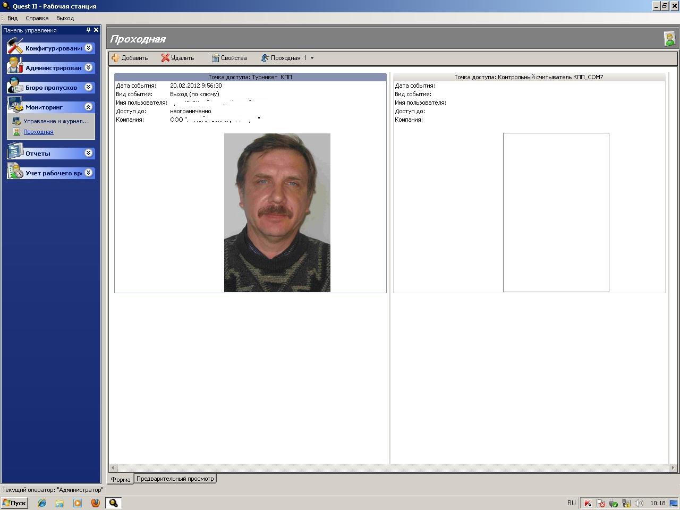Click the Администрирование section icon
Image resolution: width=680 pixels, height=510 pixels.
(x=15, y=66)
